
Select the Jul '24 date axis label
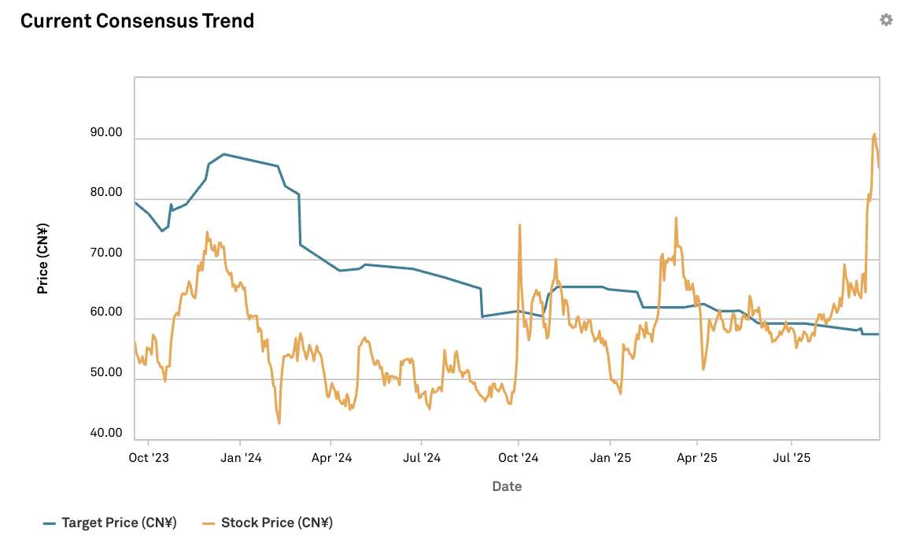pyautogui.click(x=422, y=457)
